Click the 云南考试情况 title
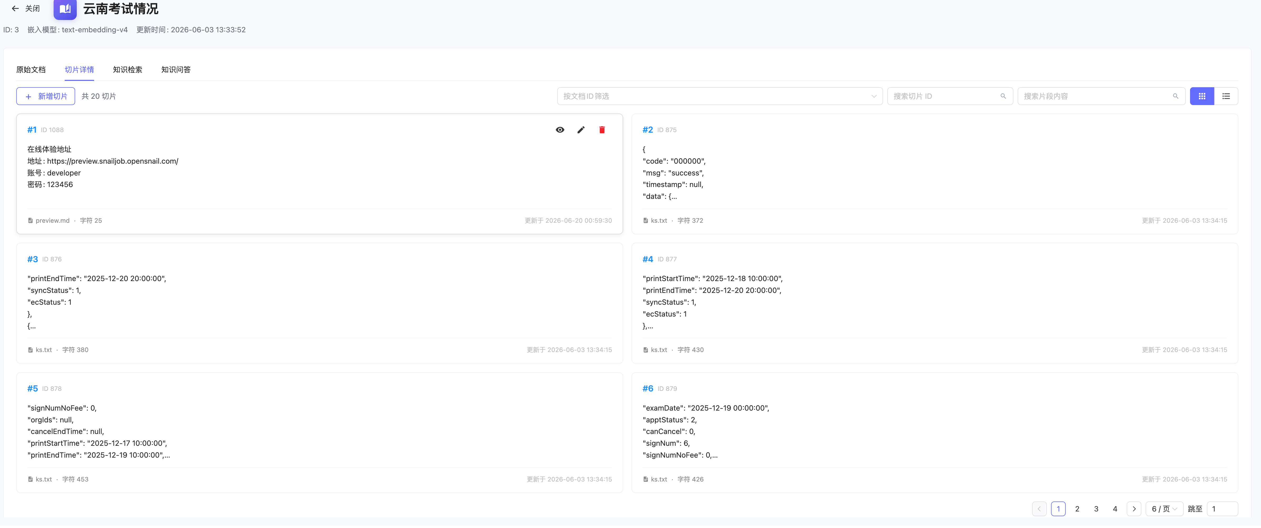Screen dimensions: 1261x528 coord(120,9)
